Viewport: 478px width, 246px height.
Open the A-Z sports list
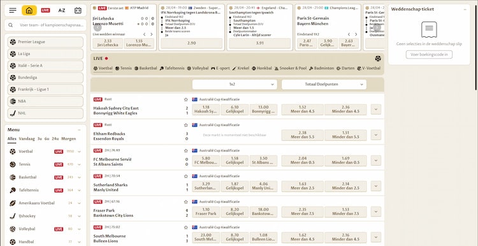click(x=62, y=10)
